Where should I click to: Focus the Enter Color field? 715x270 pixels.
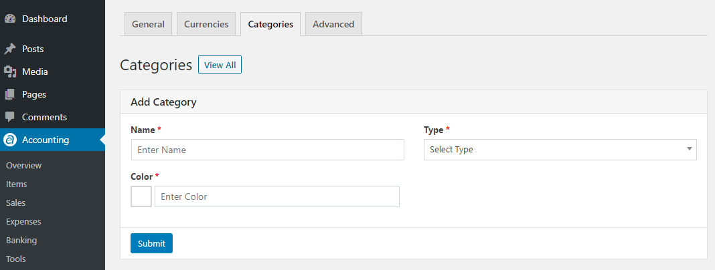(277, 196)
